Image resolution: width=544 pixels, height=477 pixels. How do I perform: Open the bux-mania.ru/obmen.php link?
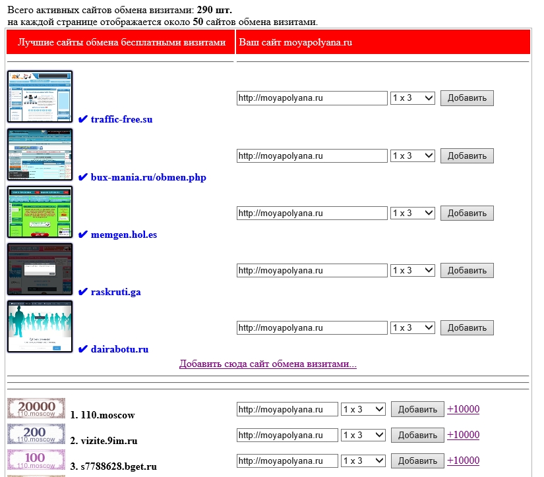tap(148, 177)
